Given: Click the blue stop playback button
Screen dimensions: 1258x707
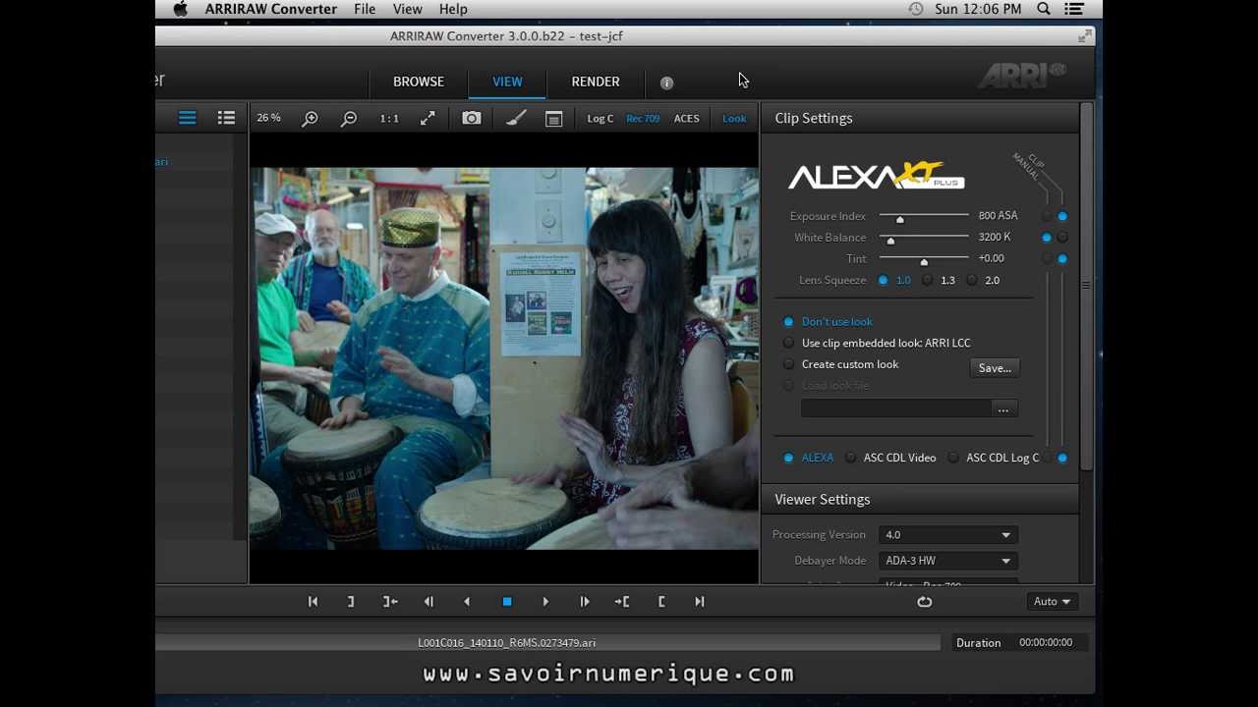Looking at the screenshot, I should click(x=507, y=602).
